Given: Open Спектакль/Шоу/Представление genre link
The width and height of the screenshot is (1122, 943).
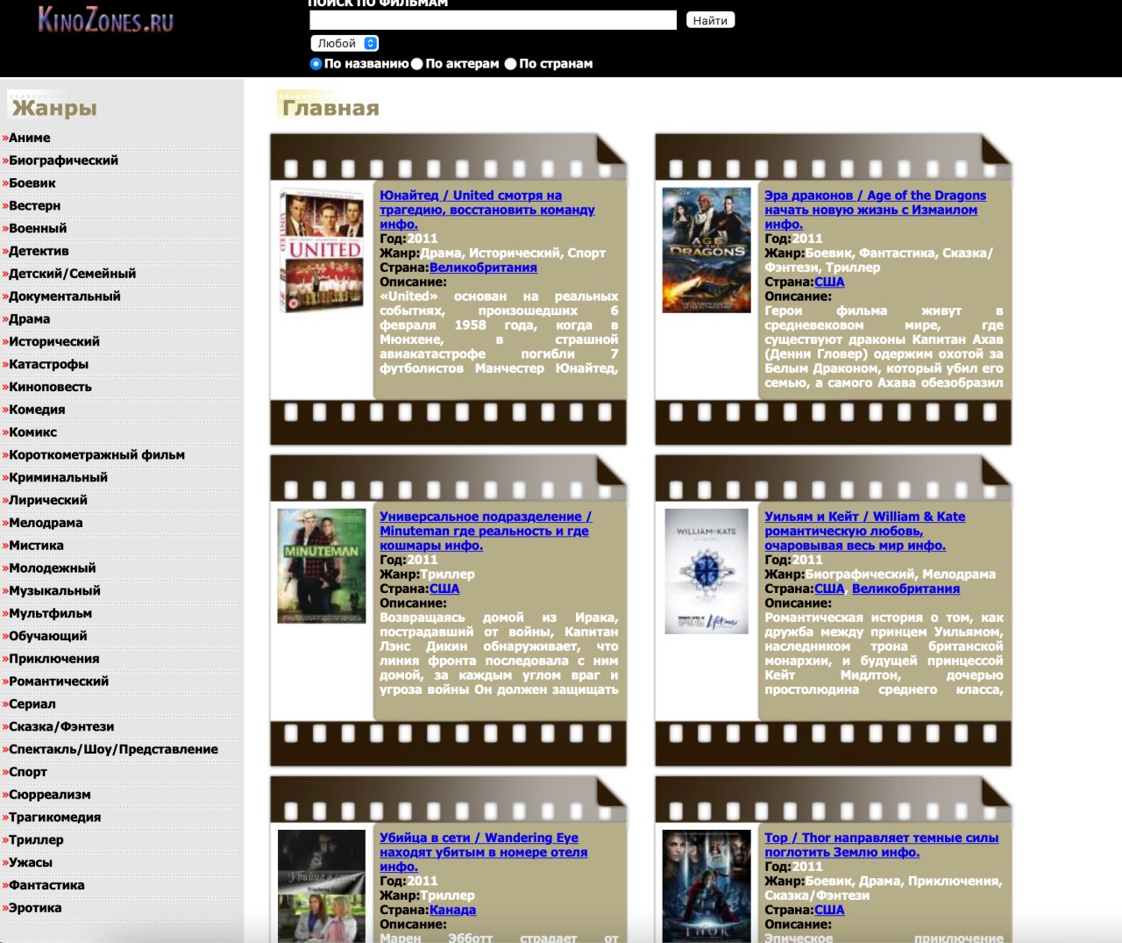Looking at the screenshot, I should tap(113, 749).
